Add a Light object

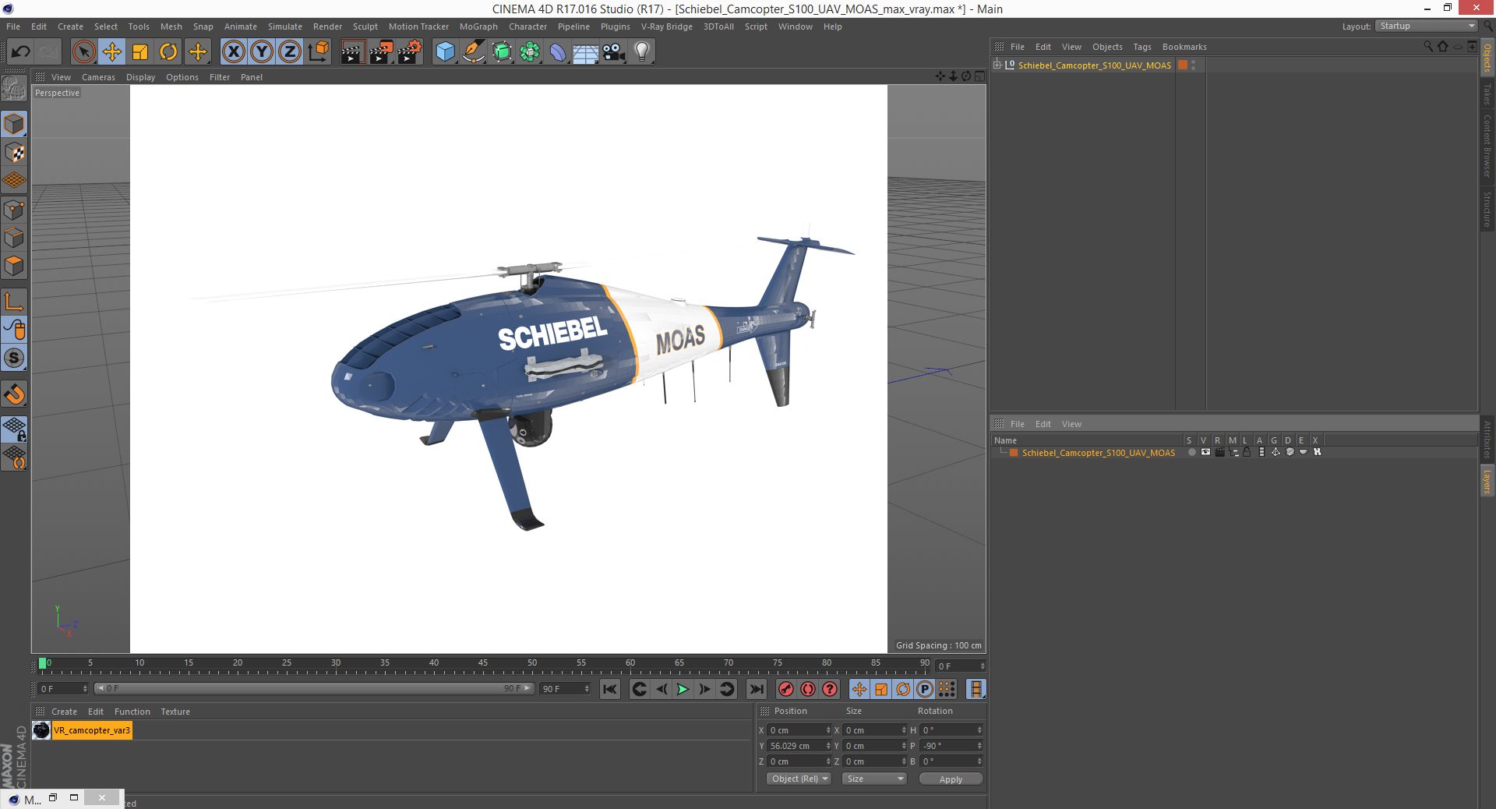pyautogui.click(x=642, y=52)
